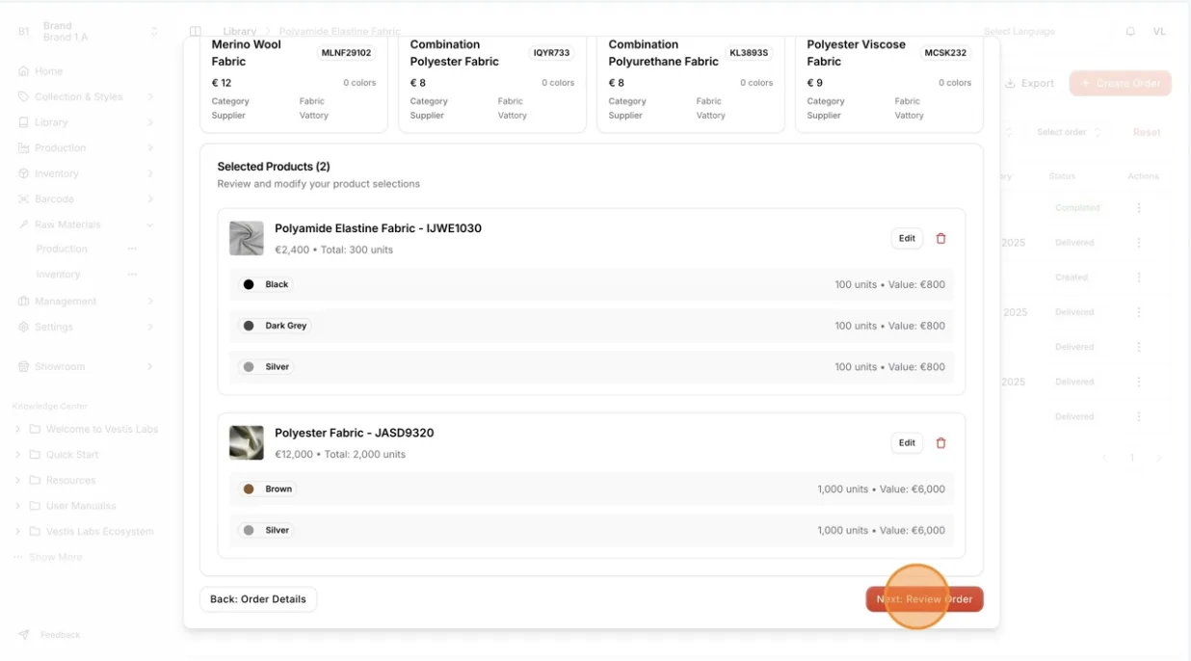Open the Raw Materials icon
The width and height of the screenshot is (1191, 661).
[x=24, y=225]
